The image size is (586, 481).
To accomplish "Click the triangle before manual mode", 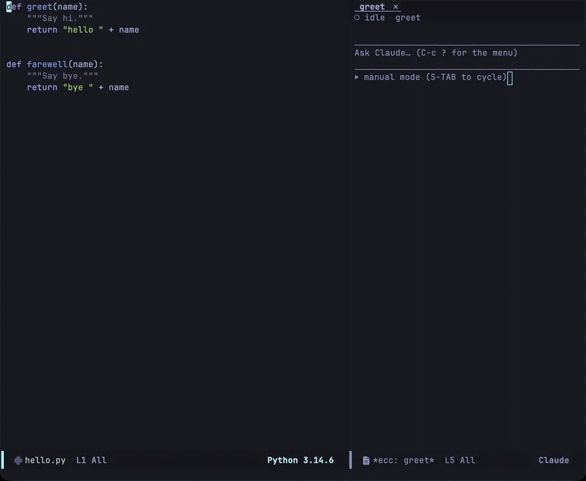I will [x=357, y=77].
